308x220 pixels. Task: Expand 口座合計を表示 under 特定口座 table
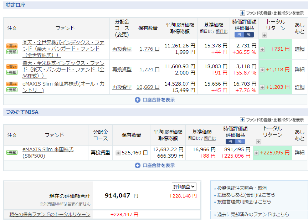pos(155,100)
